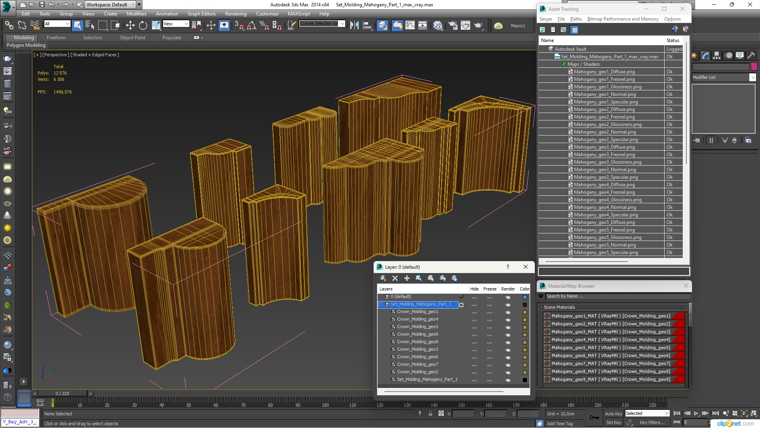The height and width of the screenshot is (428, 760).
Task: Click Table View icon in Asset Tracking
Action: 575,30
